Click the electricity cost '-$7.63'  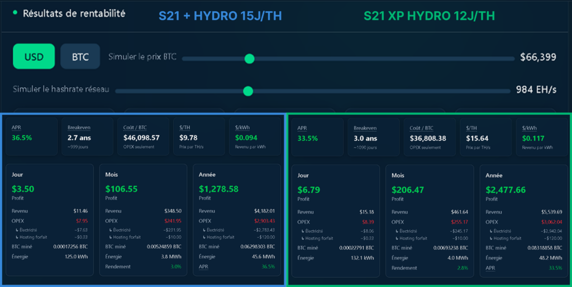click(x=82, y=230)
